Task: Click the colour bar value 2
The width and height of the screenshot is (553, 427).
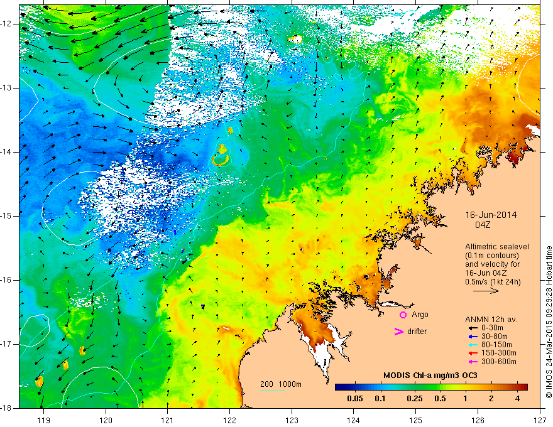Action: pyautogui.click(x=491, y=399)
